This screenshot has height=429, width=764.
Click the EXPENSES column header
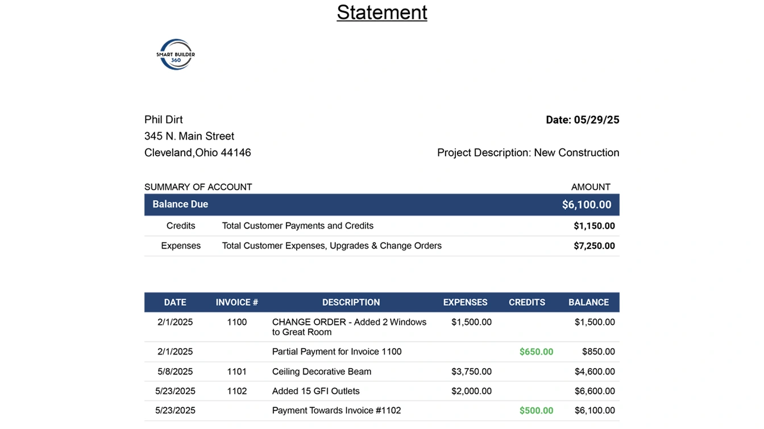point(465,302)
